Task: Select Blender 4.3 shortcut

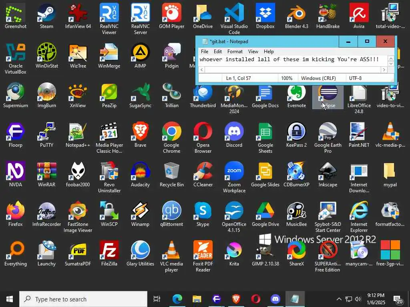Action: tap(297, 16)
